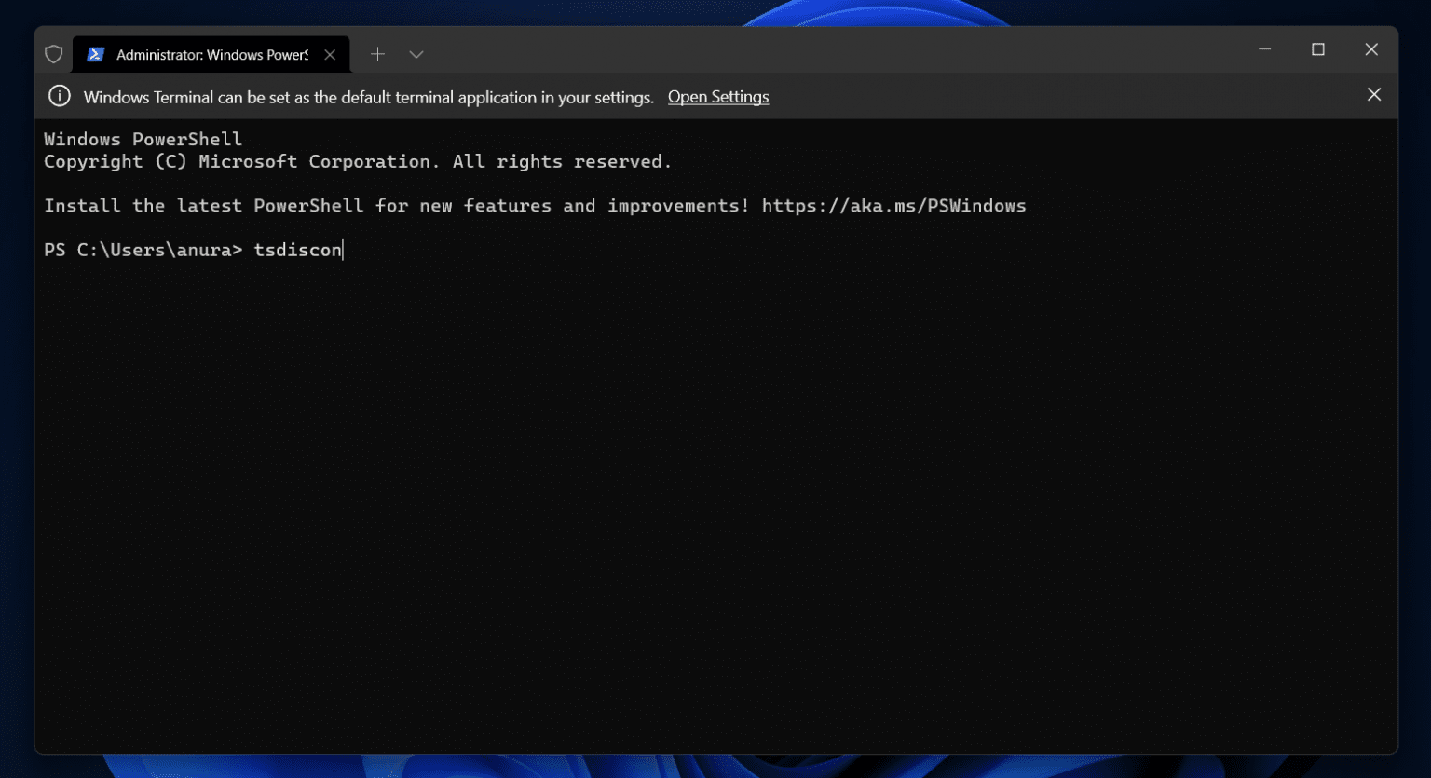
Task: Click the empty title bar drag area
Action: pos(838,54)
